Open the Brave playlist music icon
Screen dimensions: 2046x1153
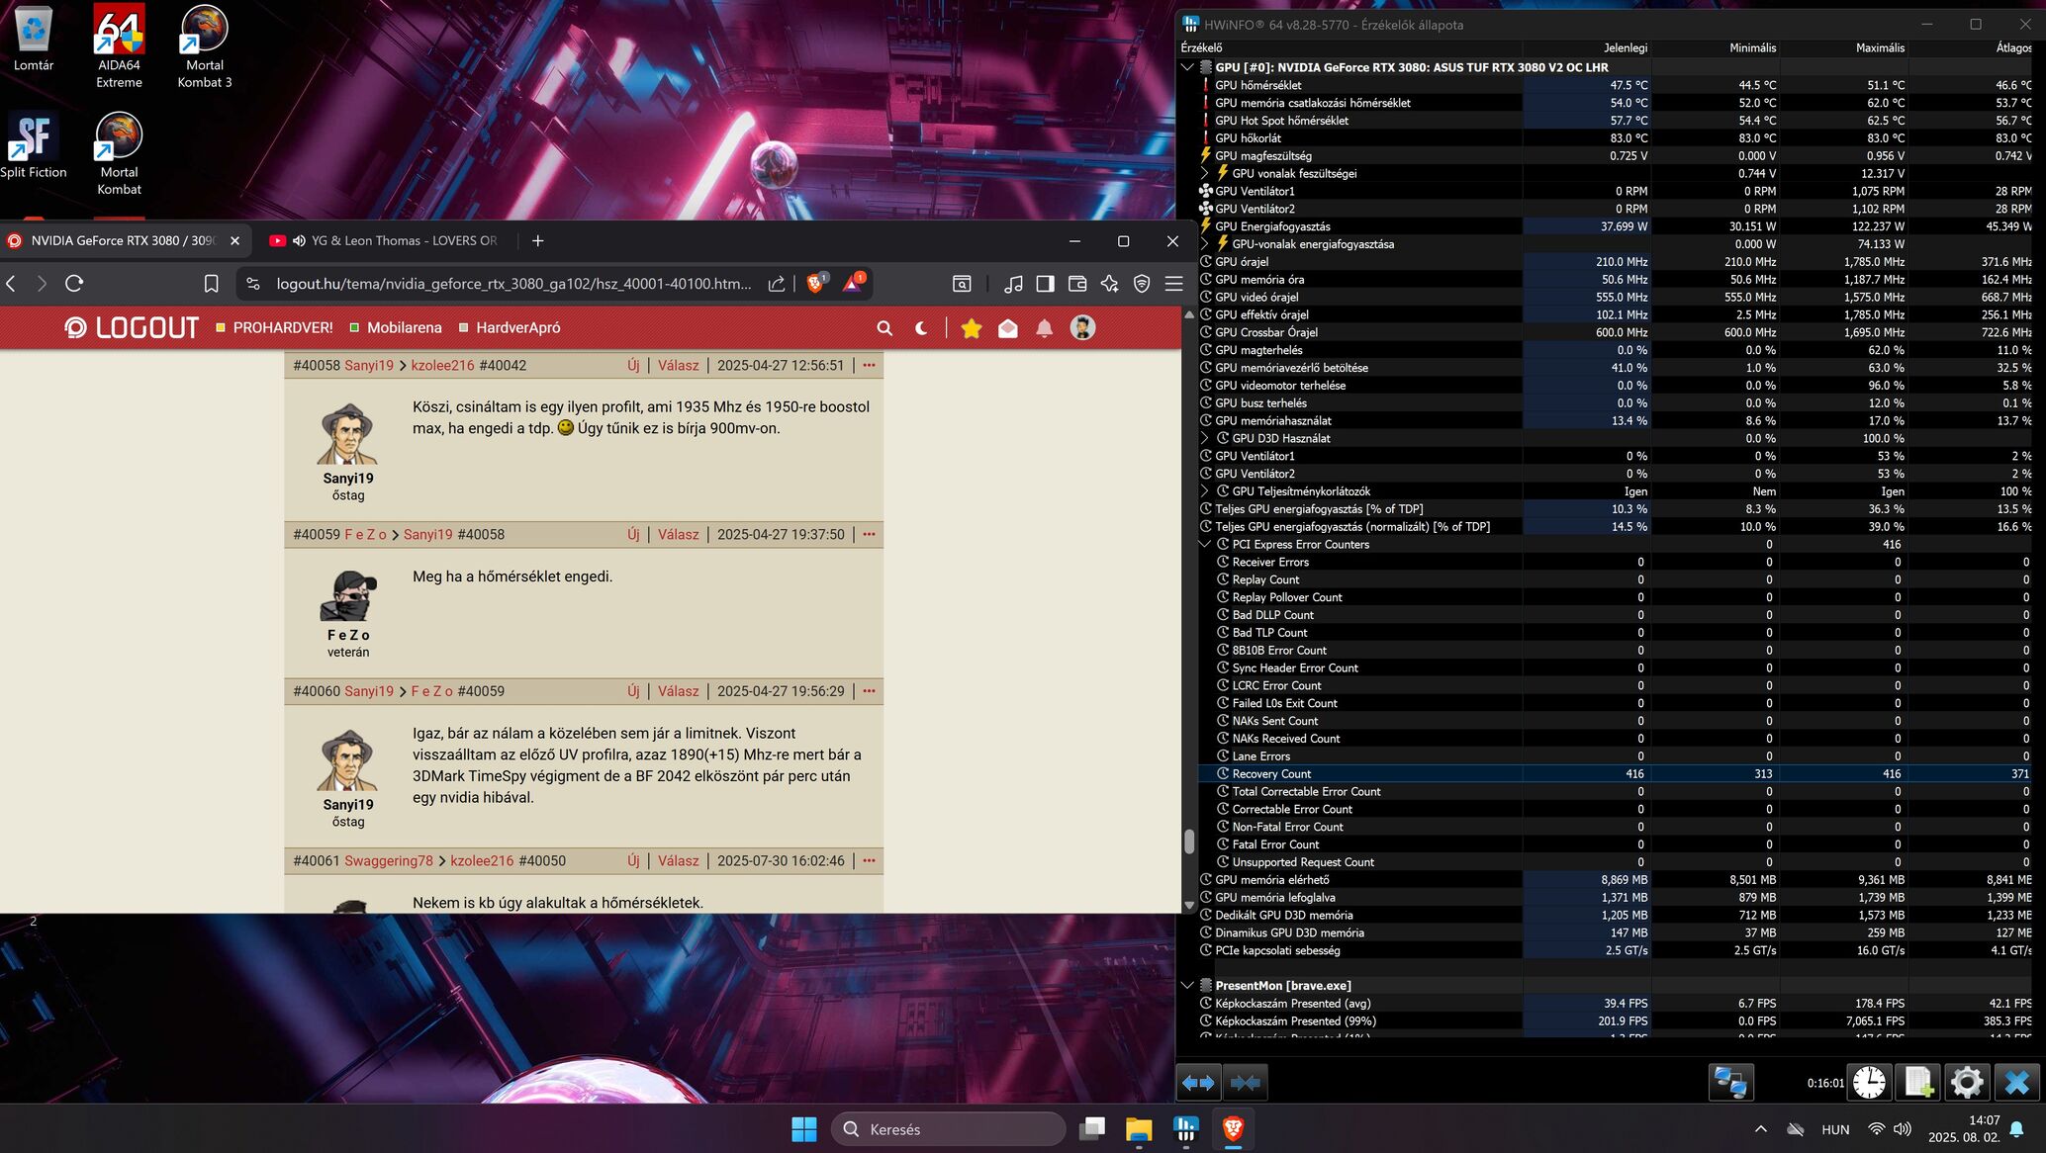tap(1013, 284)
